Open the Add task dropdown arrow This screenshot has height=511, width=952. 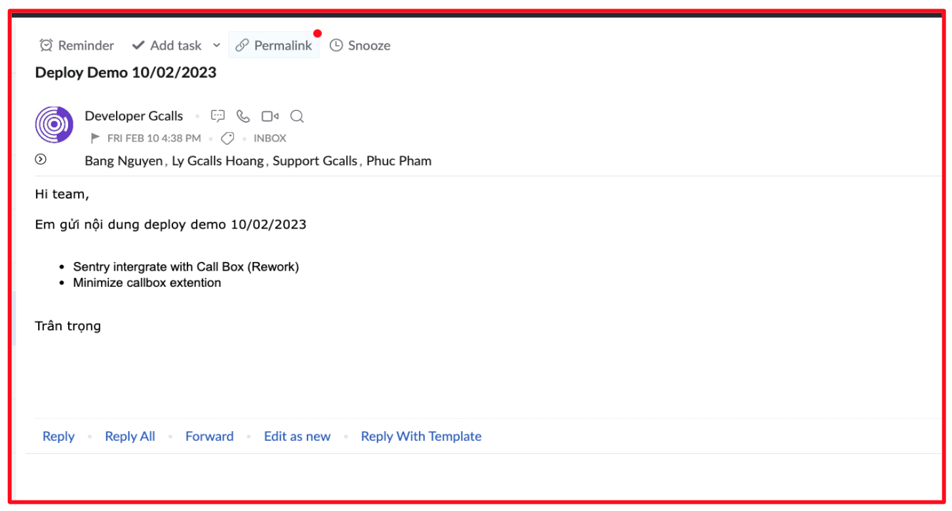[216, 45]
